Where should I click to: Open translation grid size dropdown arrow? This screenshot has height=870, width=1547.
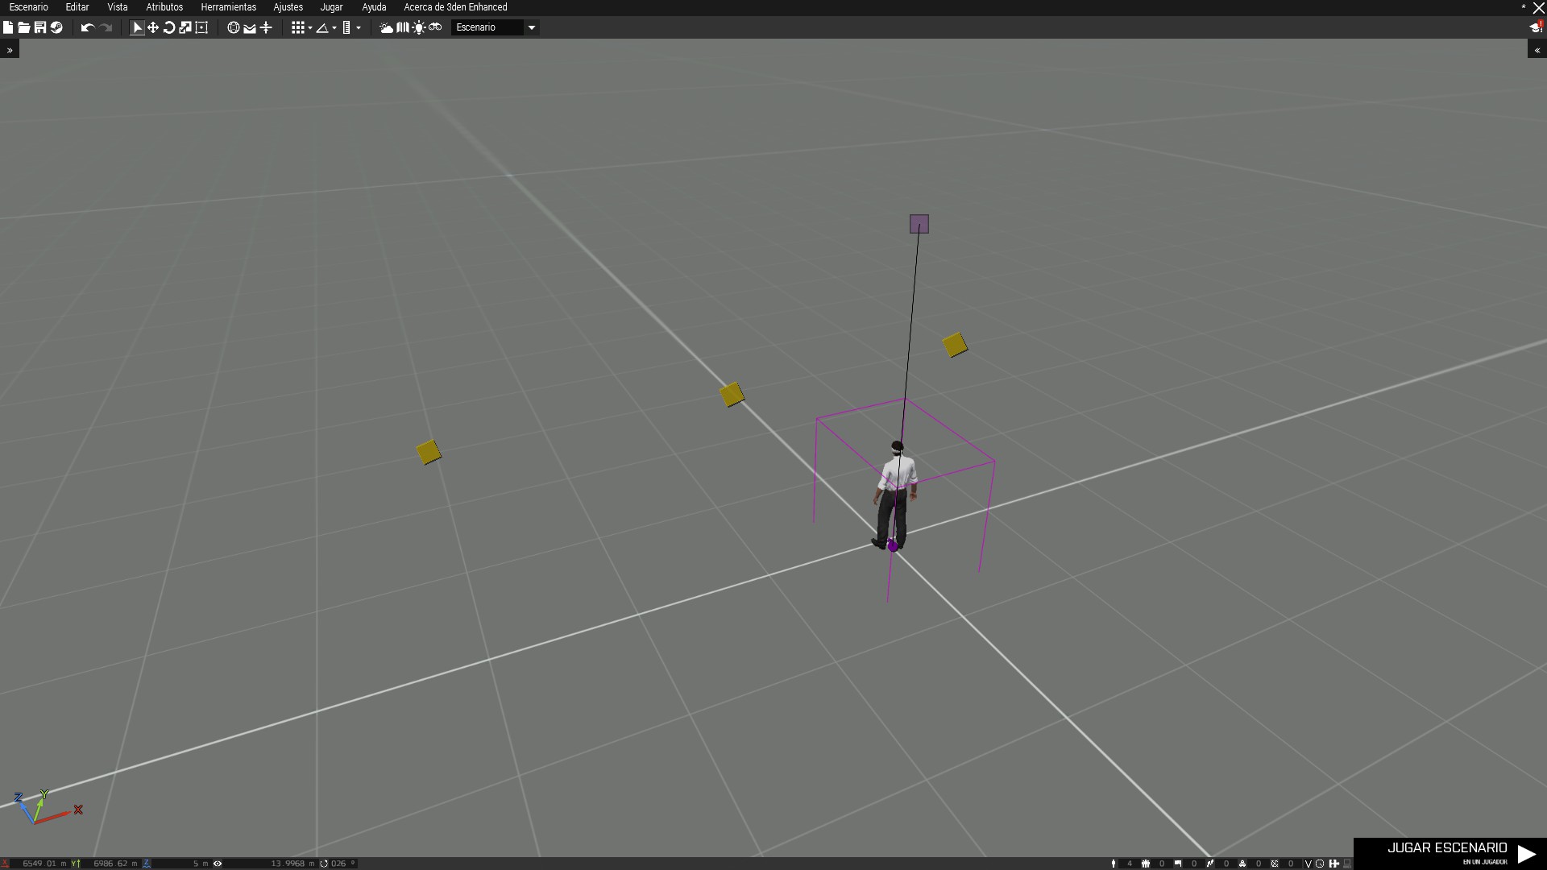310,28
